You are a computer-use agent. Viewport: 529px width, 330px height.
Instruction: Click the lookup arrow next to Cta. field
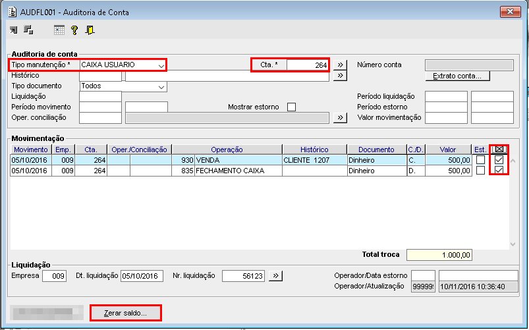[x=340, y=65]
